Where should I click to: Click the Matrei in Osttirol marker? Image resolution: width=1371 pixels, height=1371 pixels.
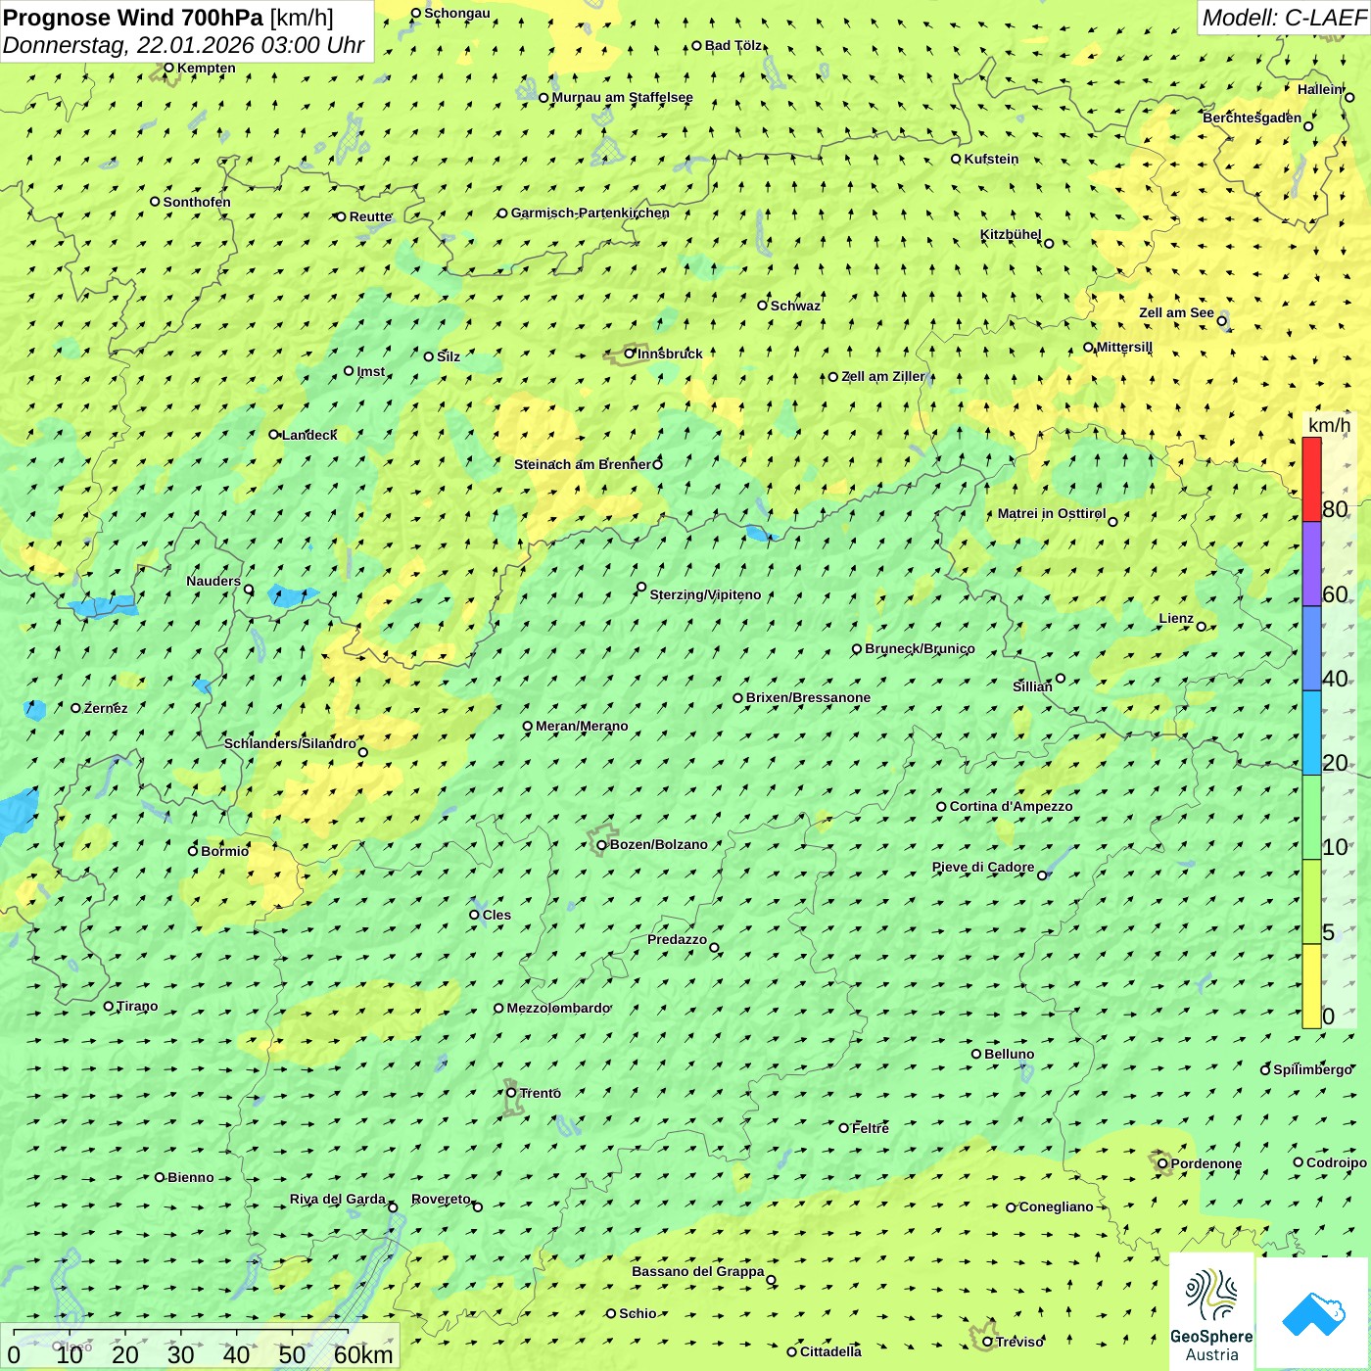(1112, 521)
